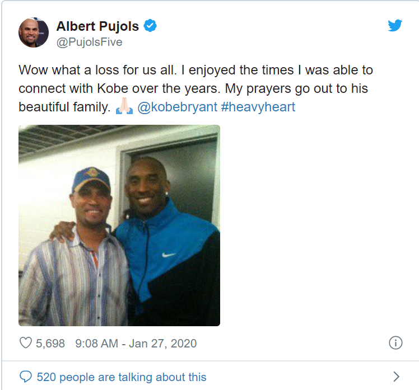Screen dimensions: 419x390
Task: Like the tweet with the heart icon
Action: point(26,343)
